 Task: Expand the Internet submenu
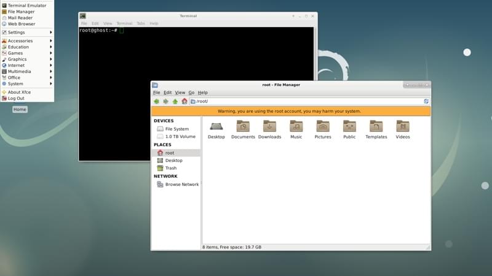27,65
